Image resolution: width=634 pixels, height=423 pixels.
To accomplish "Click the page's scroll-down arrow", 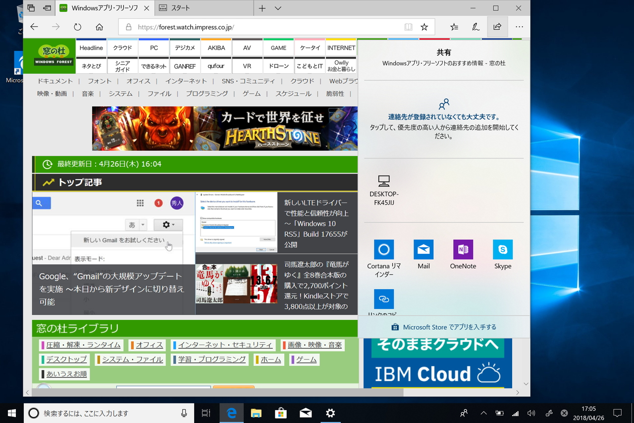I will pyautogui.click(x=526, y=384).
